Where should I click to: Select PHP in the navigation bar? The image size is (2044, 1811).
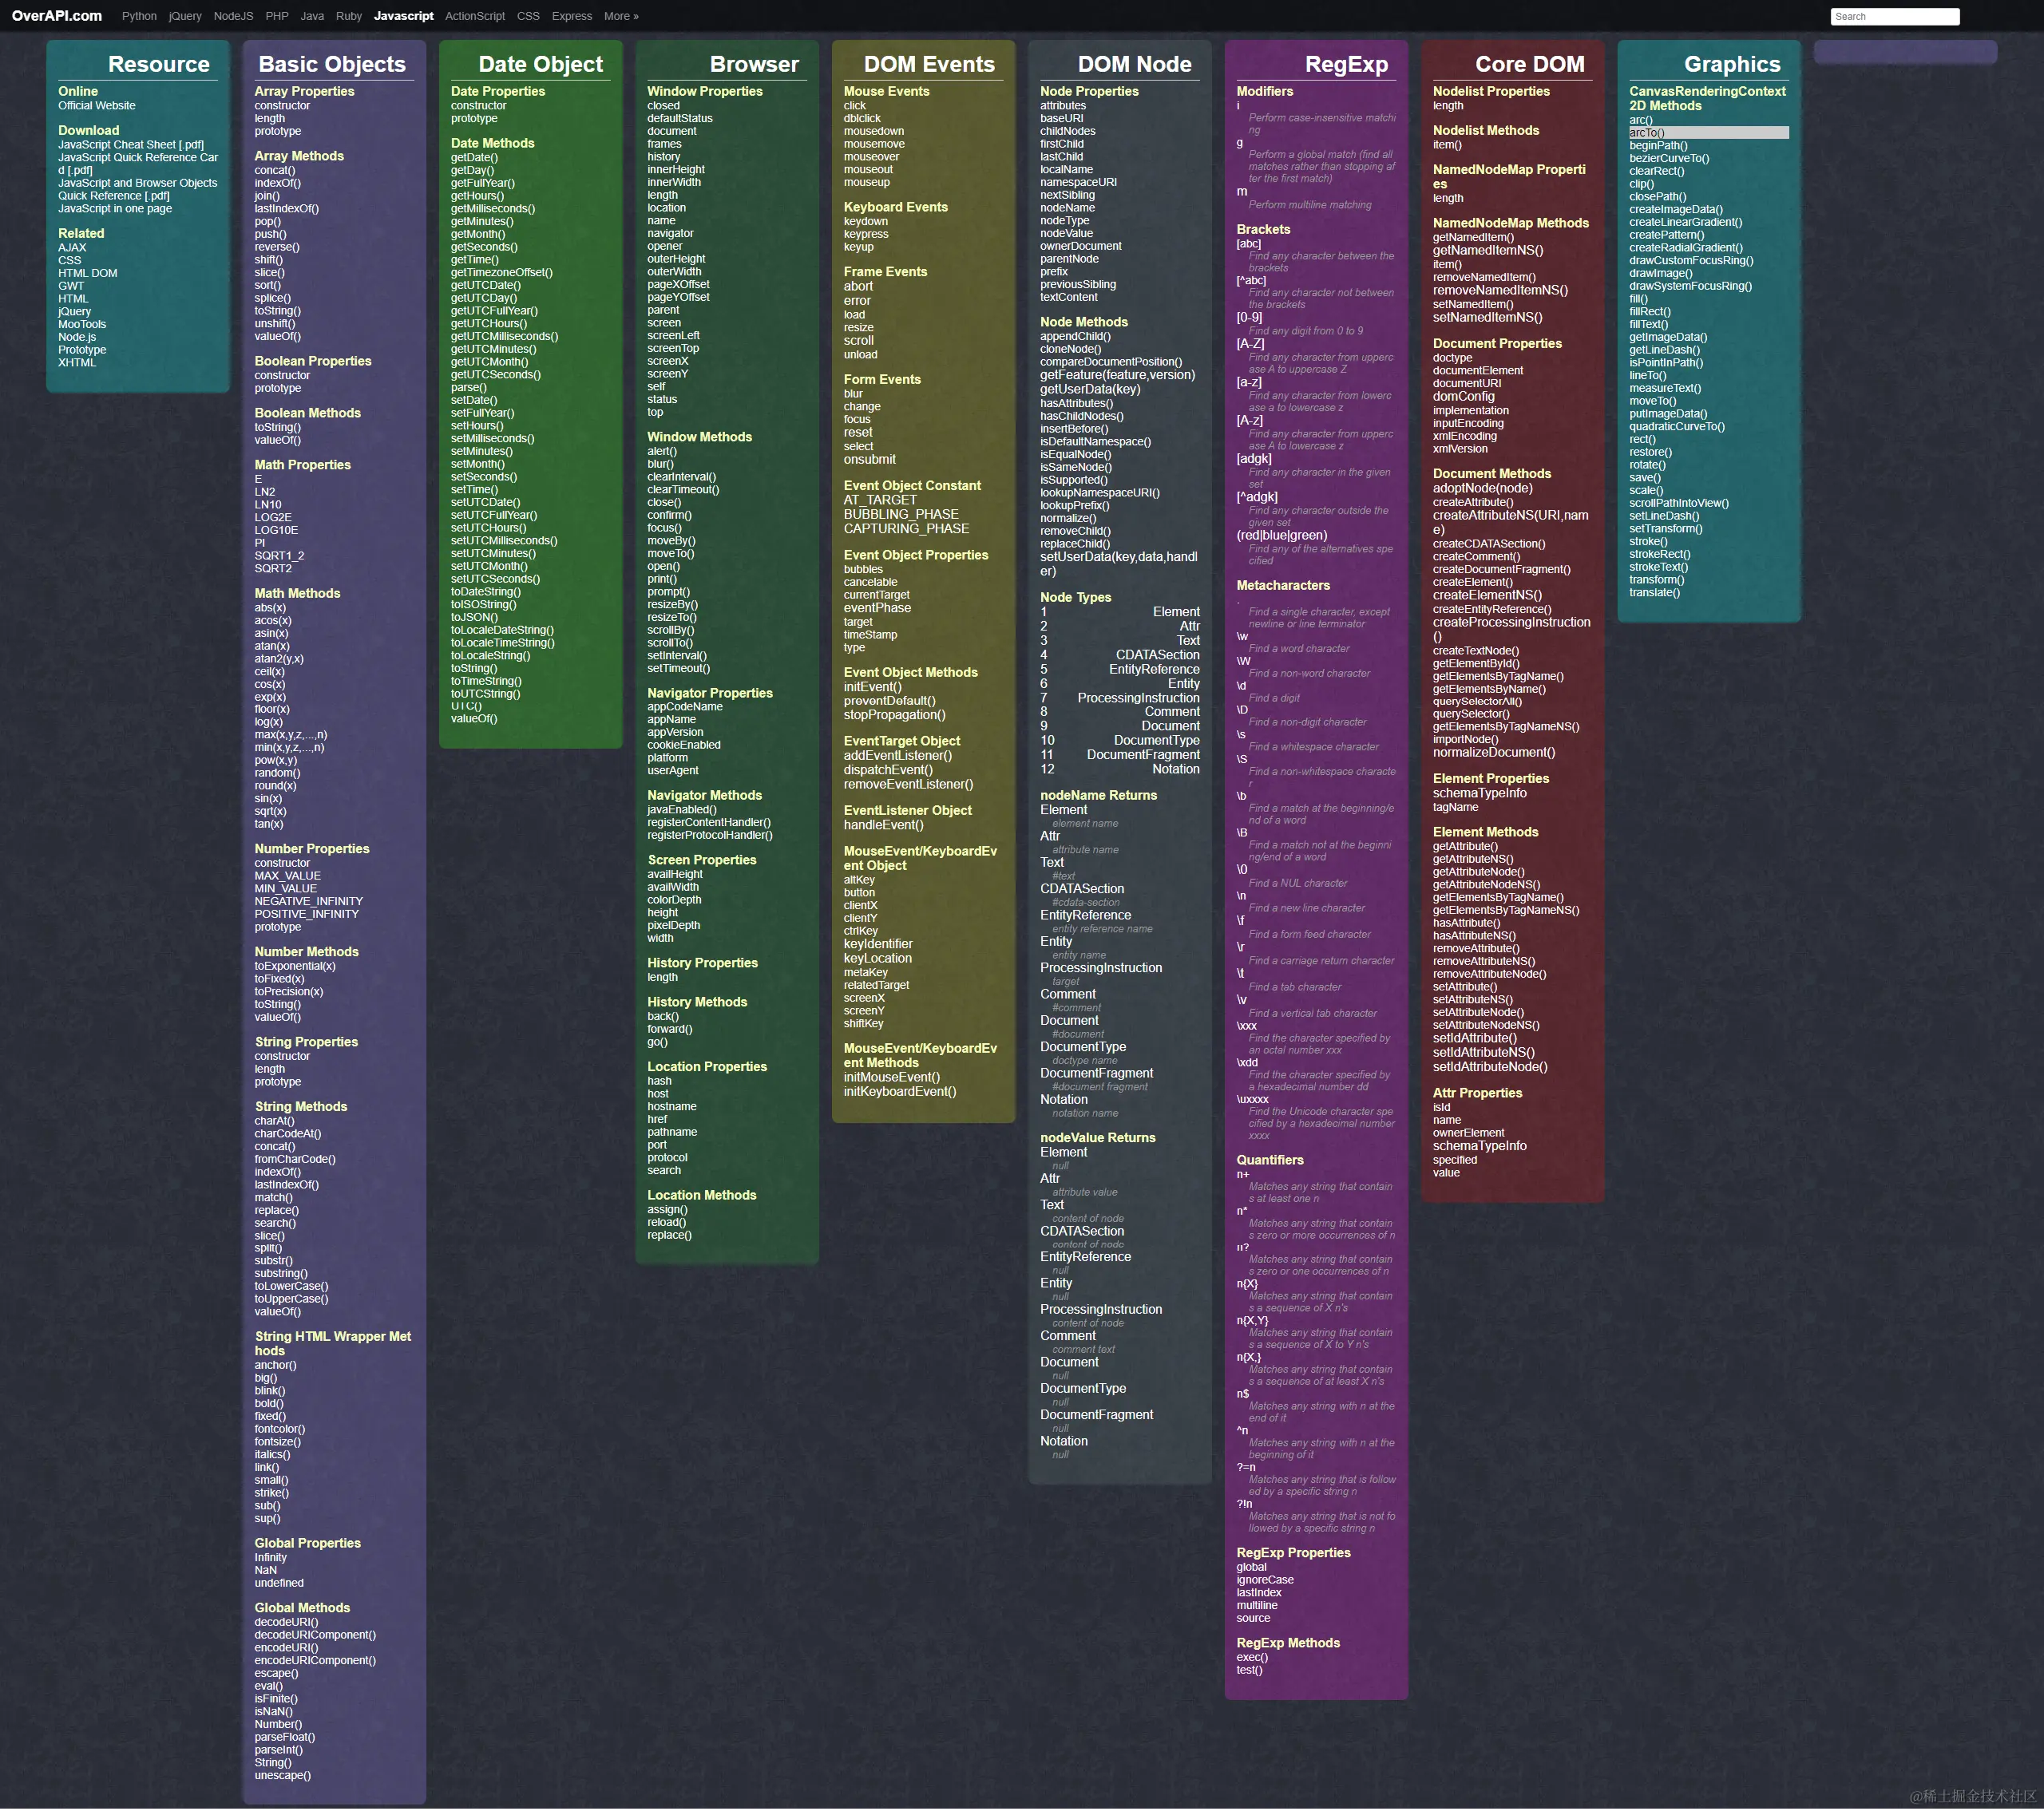coord(277,16)
